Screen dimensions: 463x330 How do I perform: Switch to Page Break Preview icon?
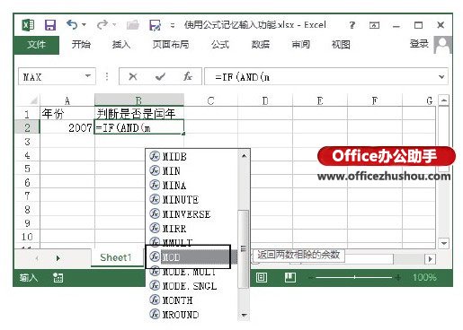point(289,278)
